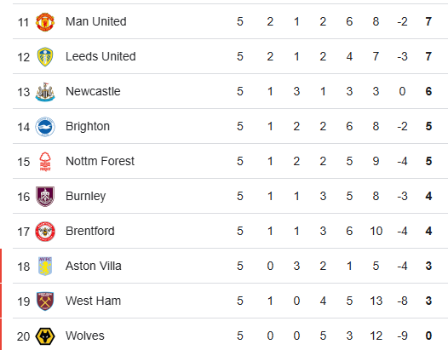448x350 pixels.
Task: Click the Nottm Forest club crest
Action: coord(45,162)
